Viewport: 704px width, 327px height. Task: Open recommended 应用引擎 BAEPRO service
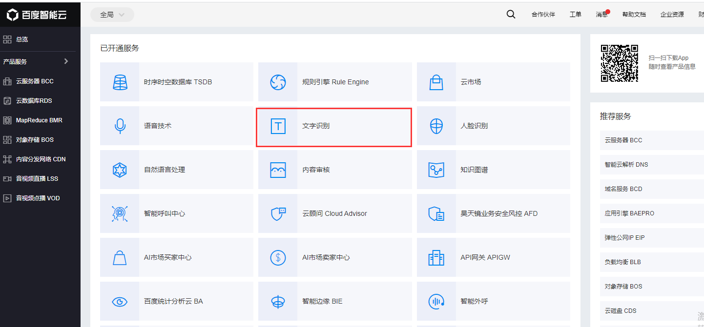pyautogui.click(x=652, y=213)
